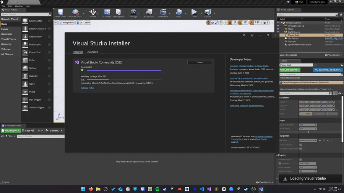Open Windows Start menu
This screenshot has width=344, height=193.
pos(83,189)
